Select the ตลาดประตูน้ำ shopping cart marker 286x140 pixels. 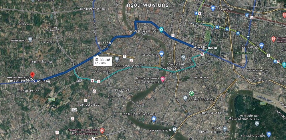[x=213, y=8]
